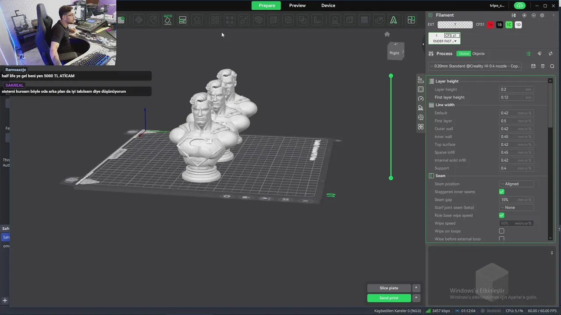Open Speed gauge tab in side strip

[421, 98]
